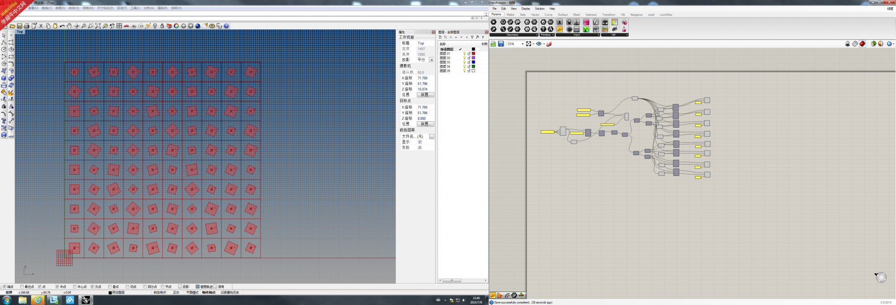Click the 文件名 browse button

point(431,137)
